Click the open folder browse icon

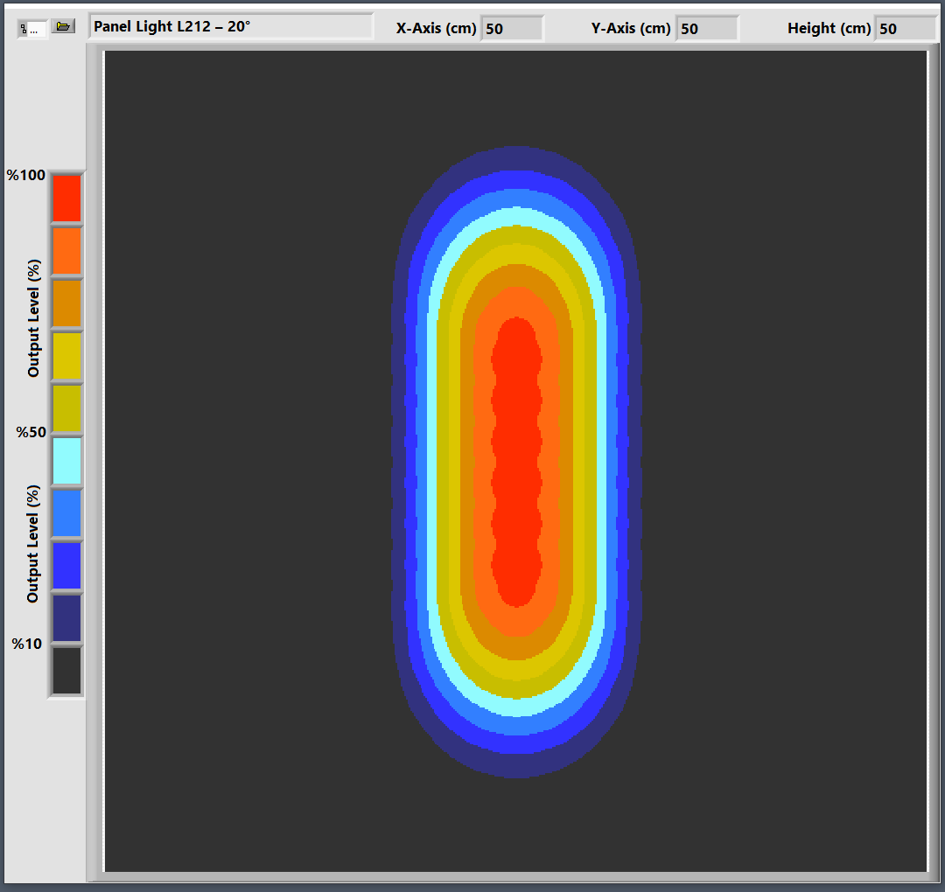point(62,27)
